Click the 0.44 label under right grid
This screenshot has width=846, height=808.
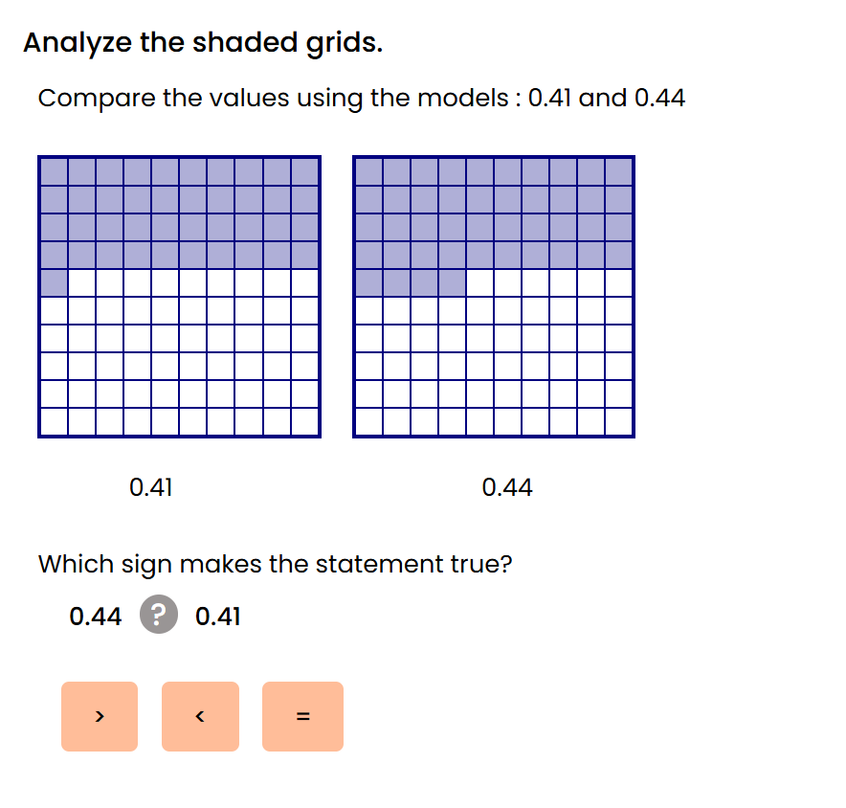507,488
